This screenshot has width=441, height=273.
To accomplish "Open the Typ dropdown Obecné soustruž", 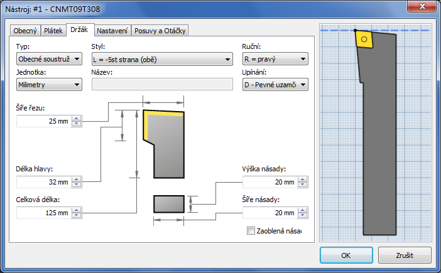I will point(49,59).
